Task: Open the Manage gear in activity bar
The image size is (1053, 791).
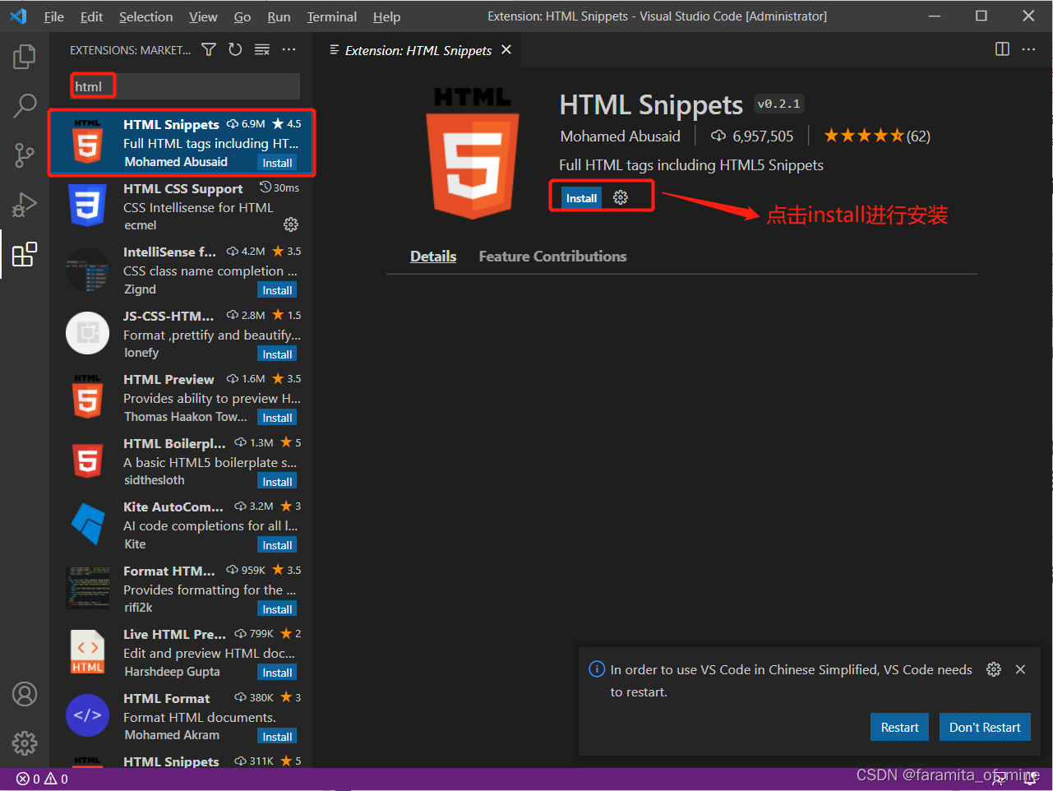Action: click(25, 743)
